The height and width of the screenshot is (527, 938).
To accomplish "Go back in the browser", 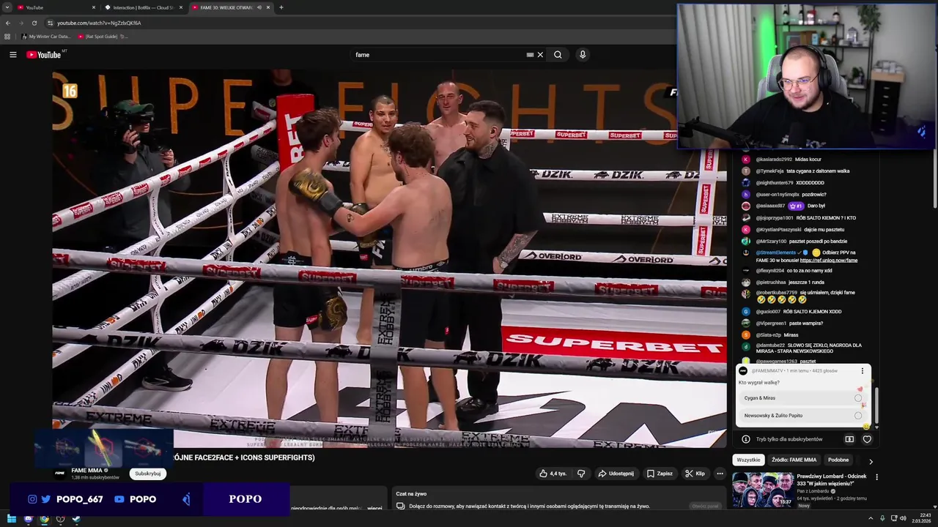I will pyautogui.click(x=8, y=23).
